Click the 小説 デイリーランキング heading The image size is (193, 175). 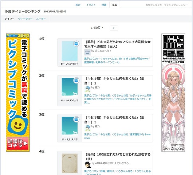(23, 11)
